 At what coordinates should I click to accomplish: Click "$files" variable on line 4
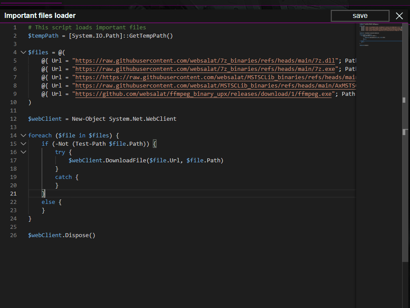[38, 52]
